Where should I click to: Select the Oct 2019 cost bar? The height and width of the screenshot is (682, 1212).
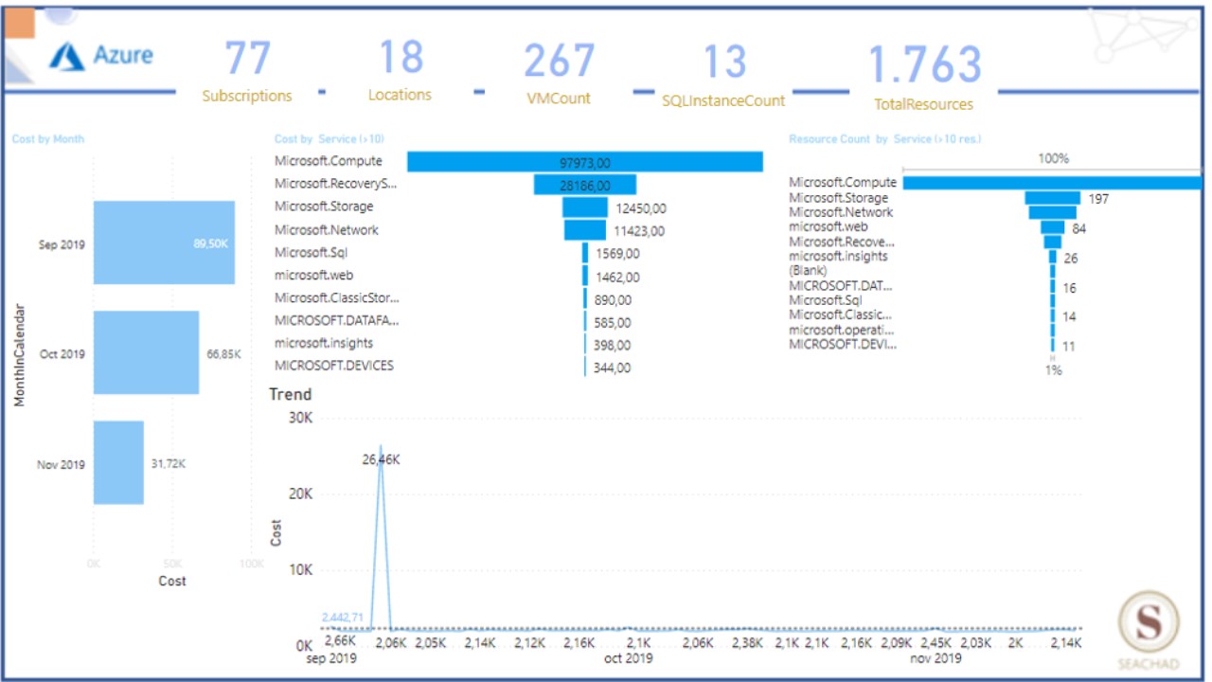[146, 352]
